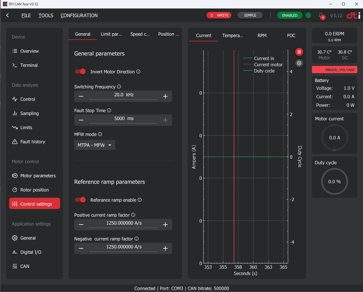
Task: Increase Switching Frequency with plus
Action: point(165,96)
